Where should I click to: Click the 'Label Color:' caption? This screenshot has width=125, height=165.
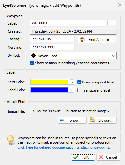[x=17, y=90]
